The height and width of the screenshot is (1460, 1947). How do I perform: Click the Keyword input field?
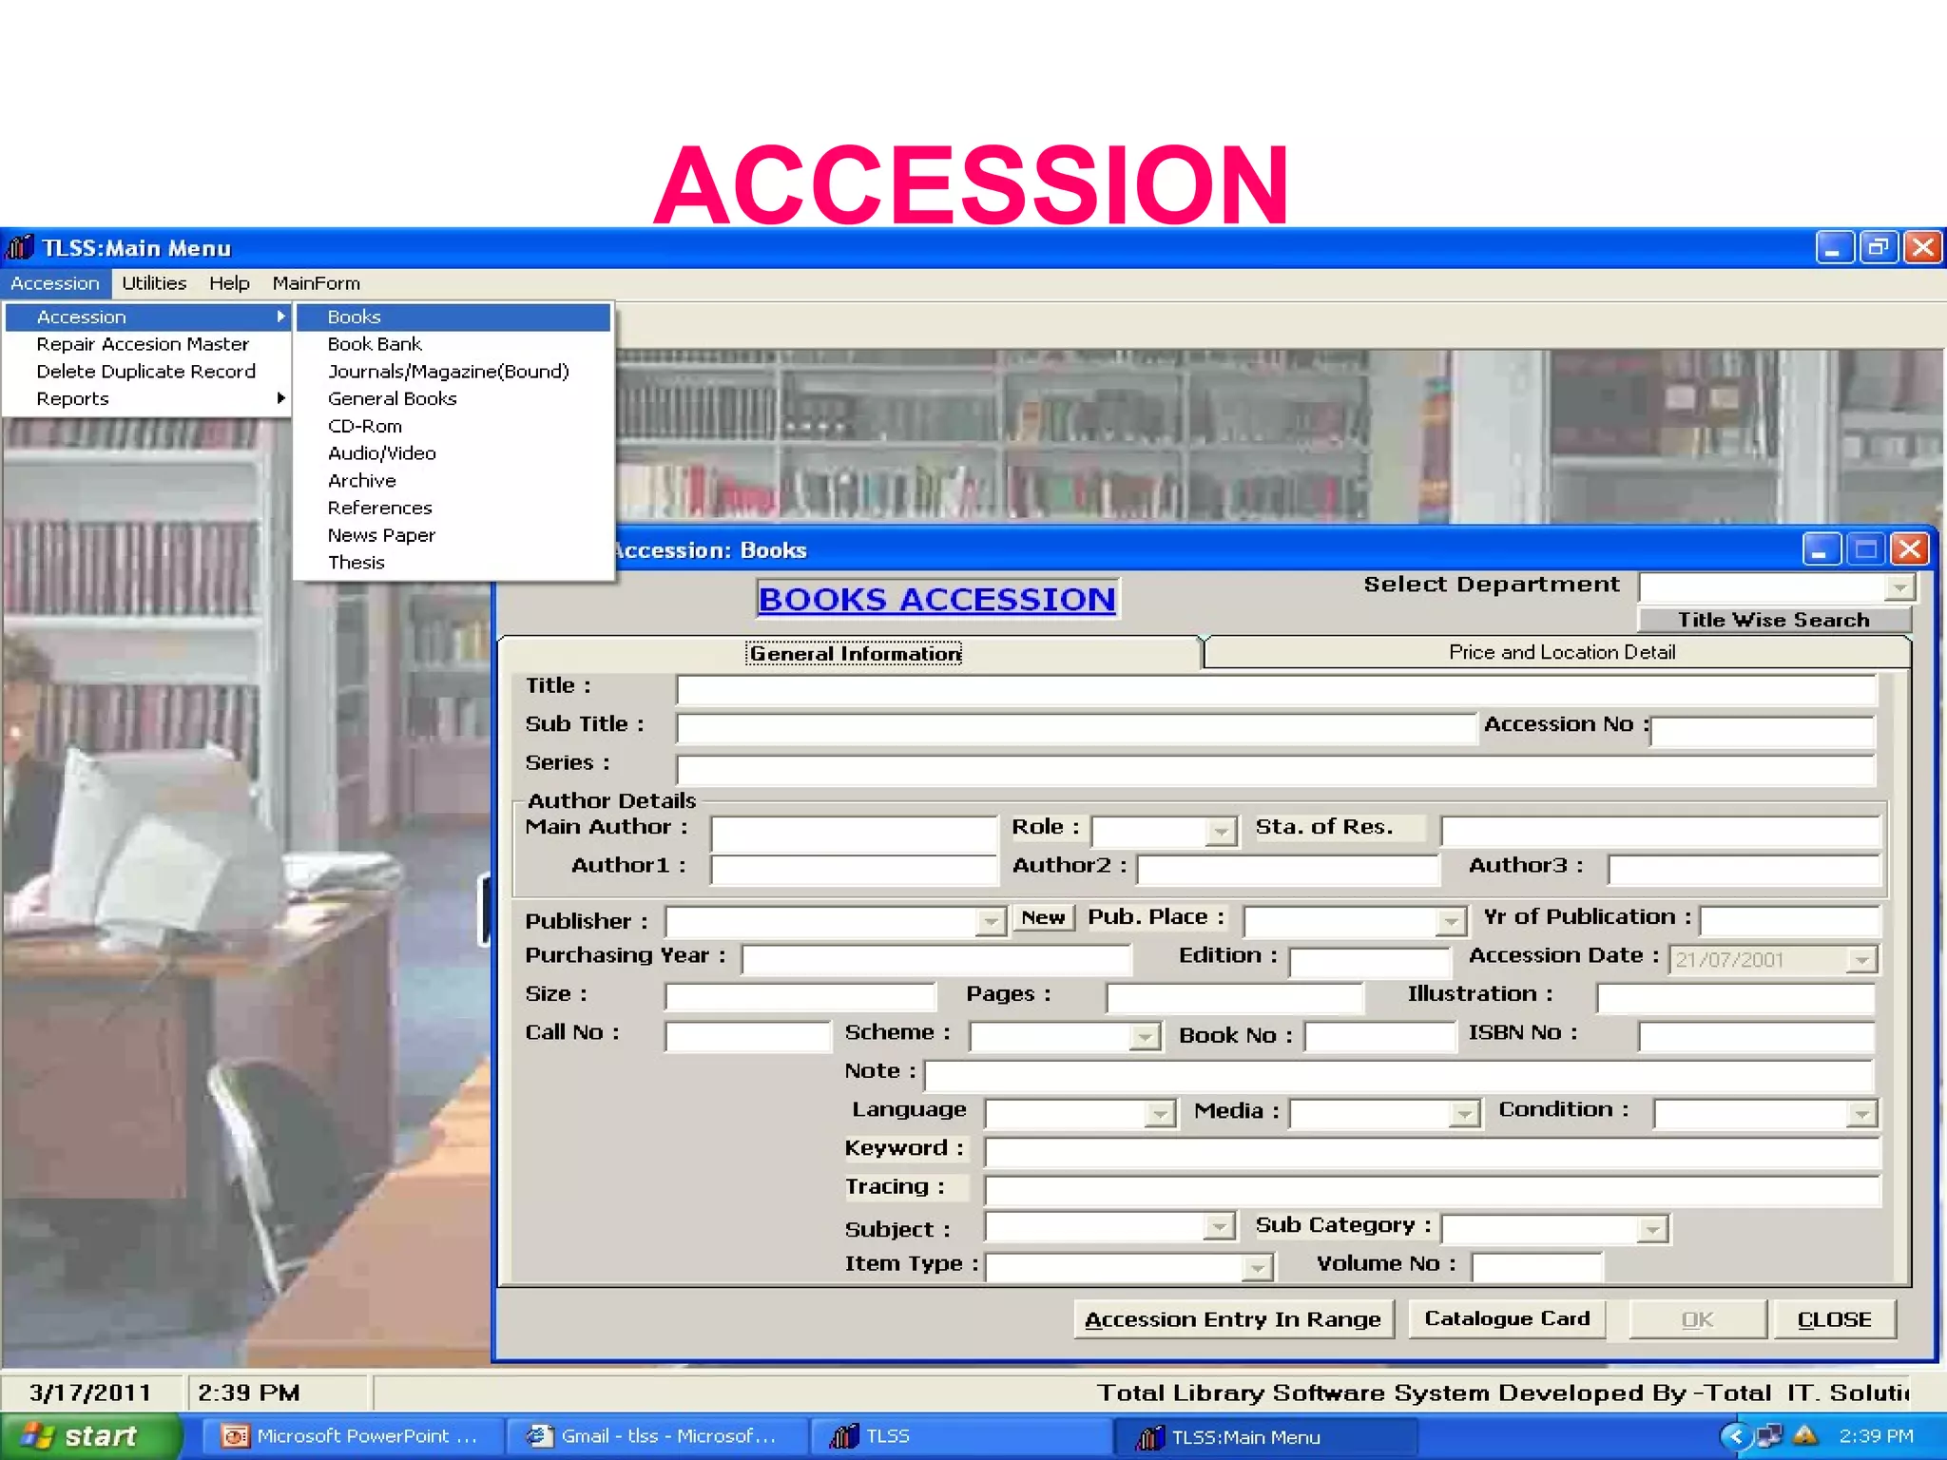(1432, 1153)
